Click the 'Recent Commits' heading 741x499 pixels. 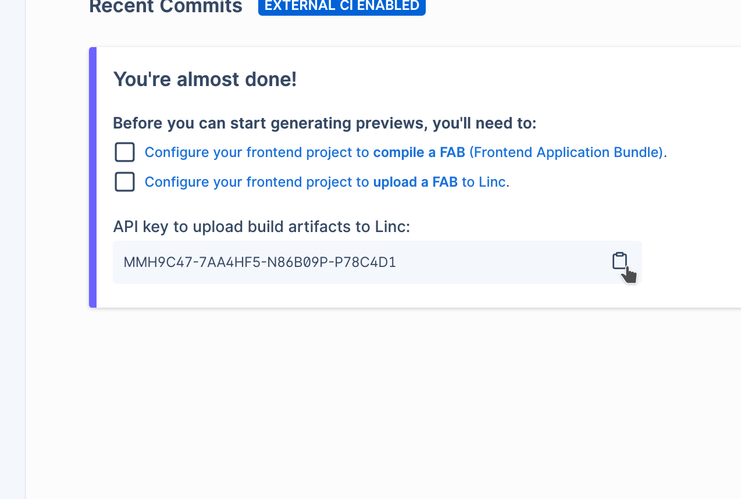point(166,7)
